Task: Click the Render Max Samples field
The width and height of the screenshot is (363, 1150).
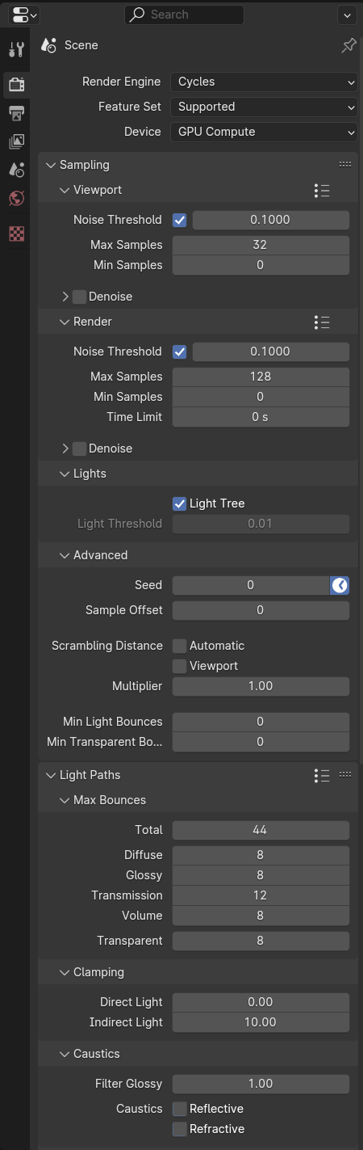Action: [261, 377]
